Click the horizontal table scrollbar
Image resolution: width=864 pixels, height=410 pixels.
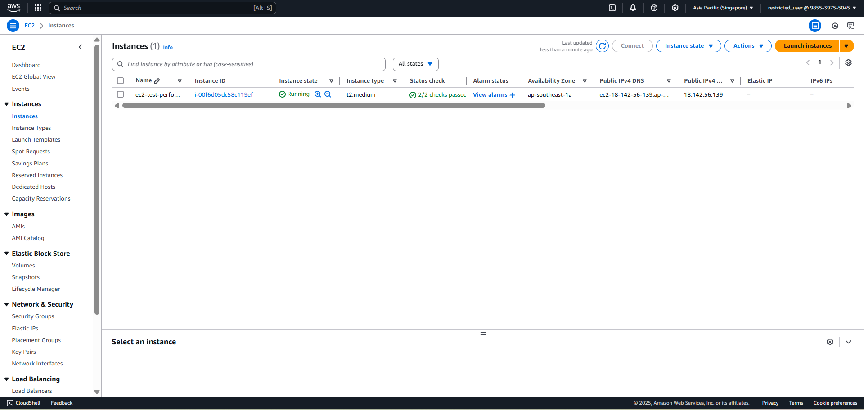coord(333,106)
